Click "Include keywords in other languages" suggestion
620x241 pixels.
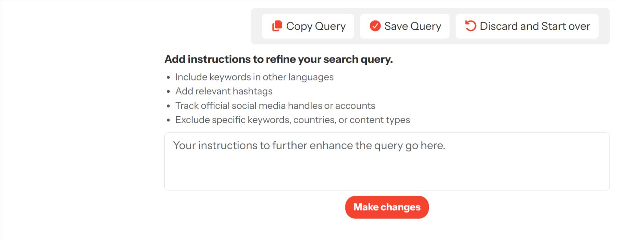[254, 77]
